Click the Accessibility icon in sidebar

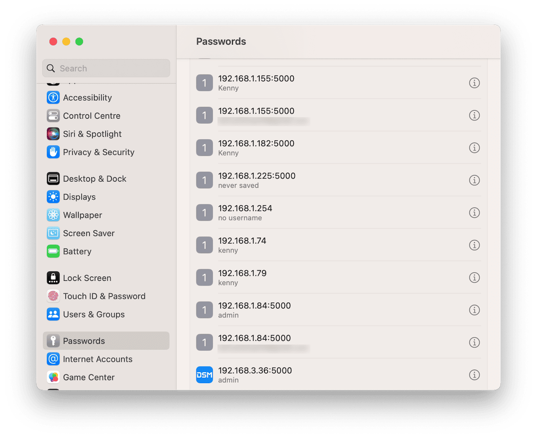click(53, 98)
